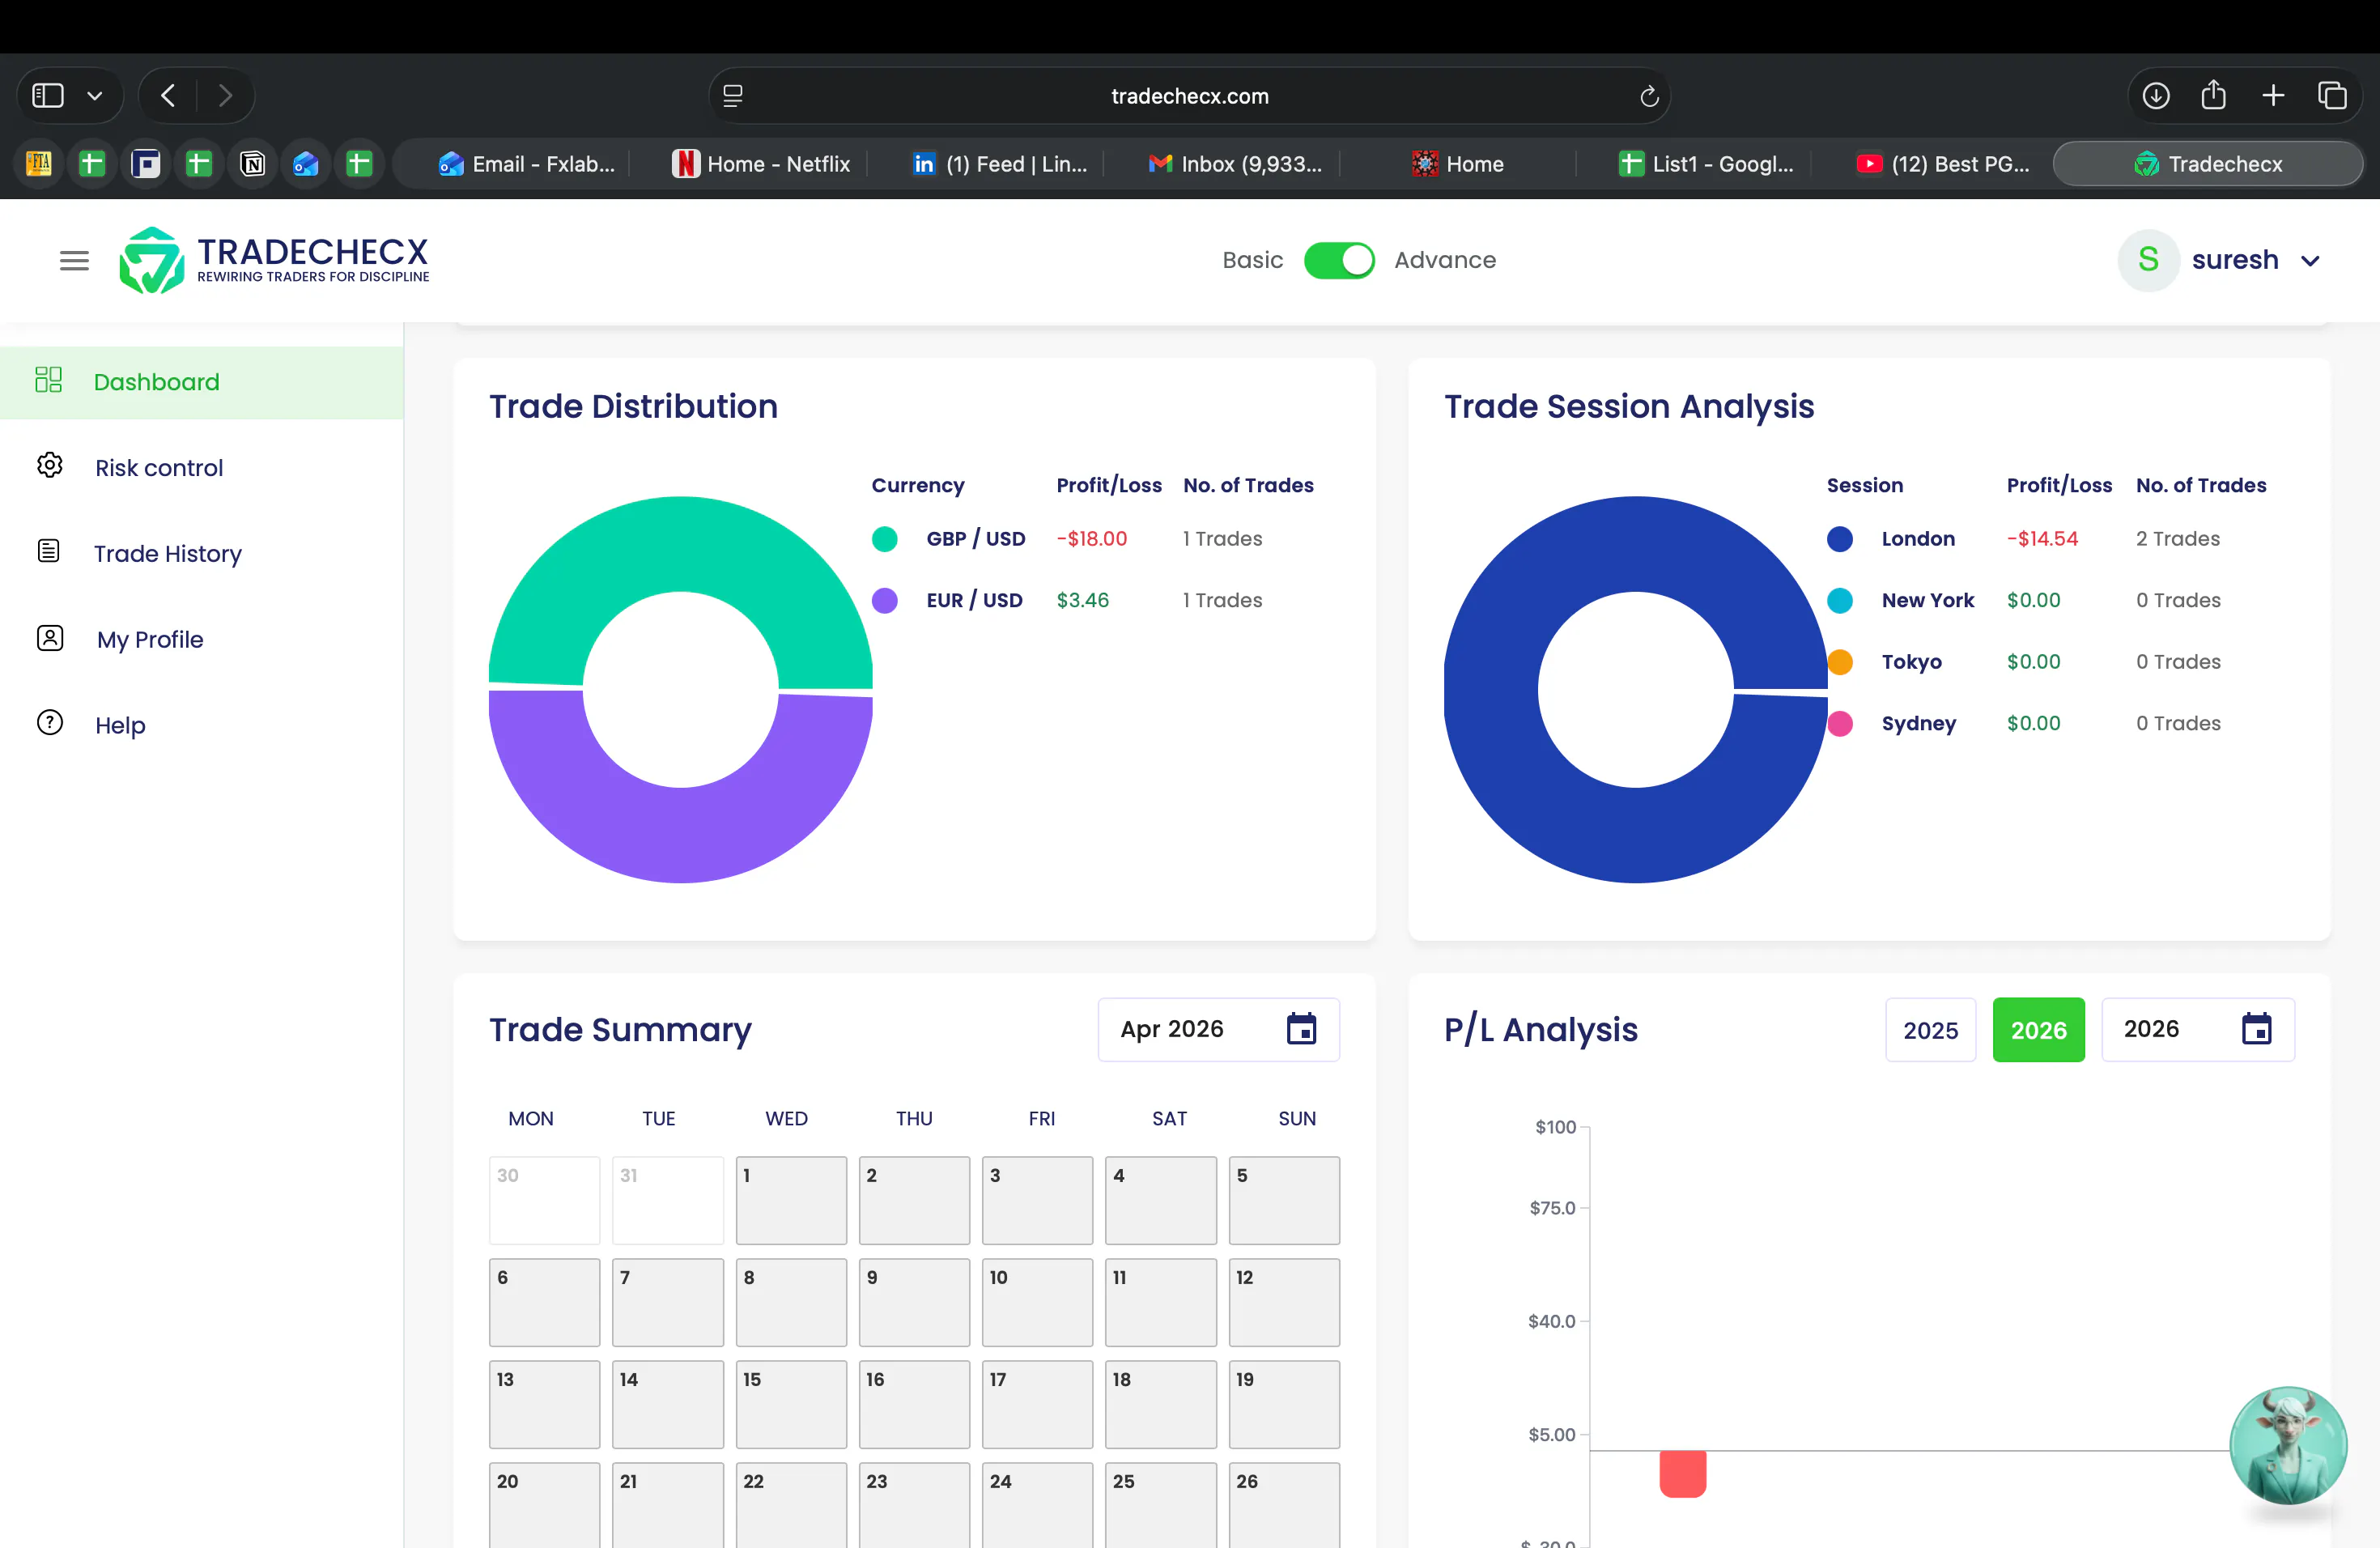Click the P/L Analysis calendar icon

2257,1029
